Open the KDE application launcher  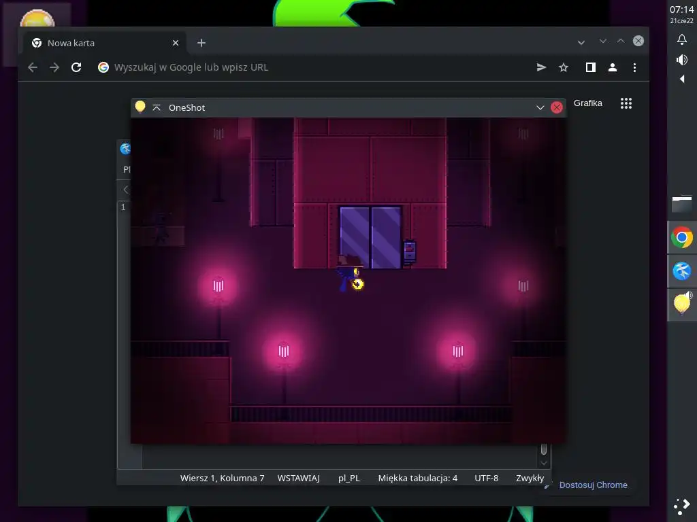(x=682, y=507)
